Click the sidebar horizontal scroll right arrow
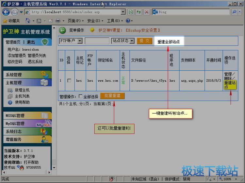Viewport: 245px width, 183px height. tap(49, 172)
